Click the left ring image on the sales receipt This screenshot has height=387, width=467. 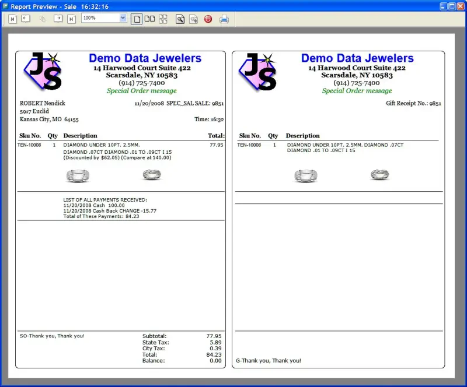point(78,175)
